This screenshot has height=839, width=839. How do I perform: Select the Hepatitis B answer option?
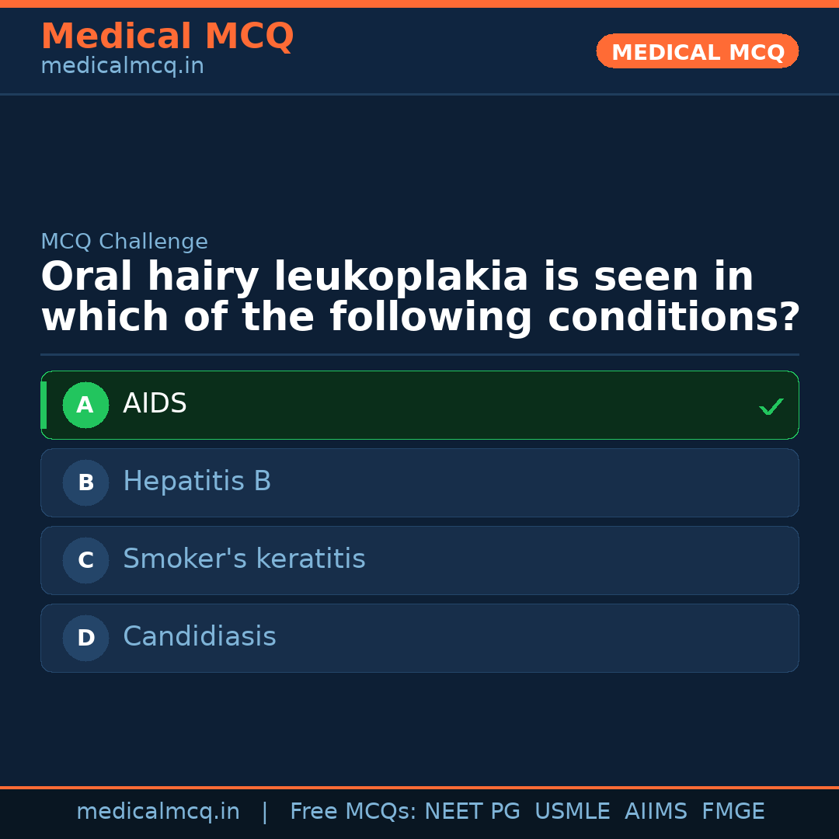419,482
